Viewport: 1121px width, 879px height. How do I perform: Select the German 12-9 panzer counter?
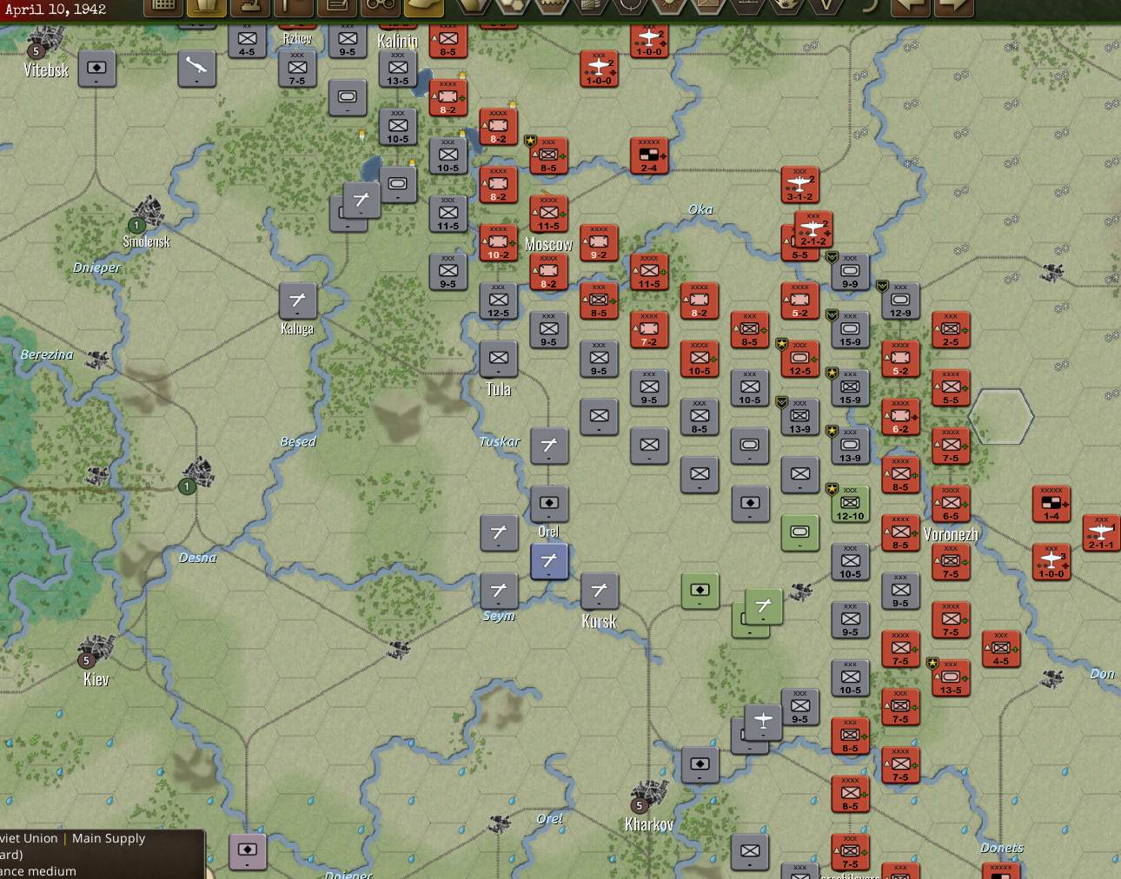(900, 301)
